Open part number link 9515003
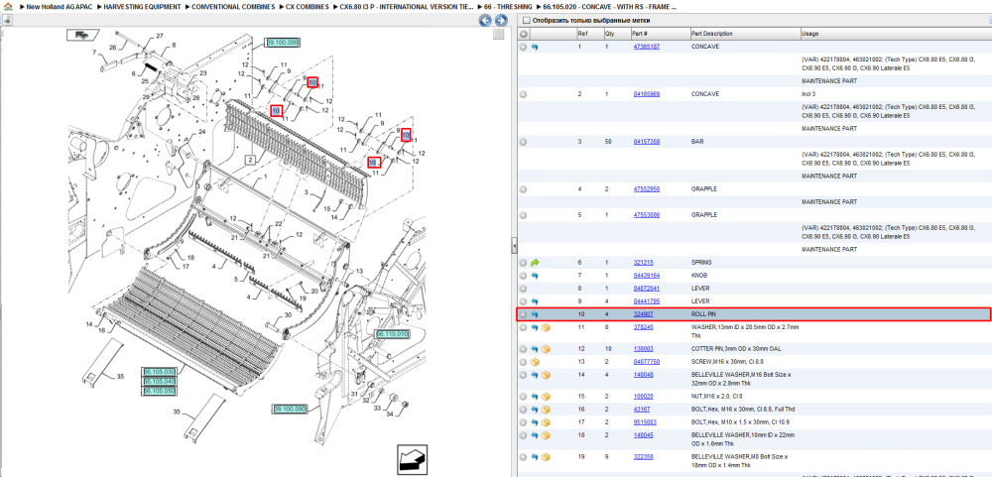The width and height of the screenshot is (992, 477). point(646,422)
